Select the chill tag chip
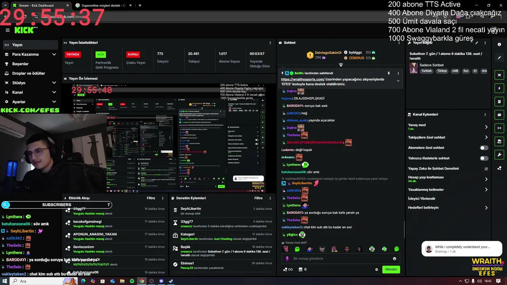The image size is (507, 285). [455, 71]
